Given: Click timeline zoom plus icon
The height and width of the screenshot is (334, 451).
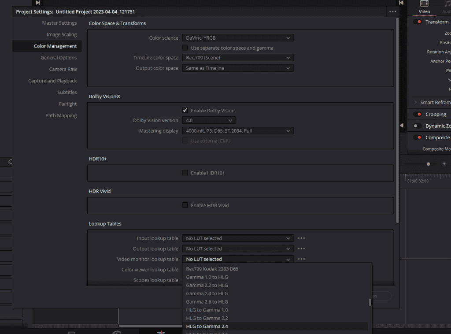Looking at the screenshot, I should tap(444, 164).
